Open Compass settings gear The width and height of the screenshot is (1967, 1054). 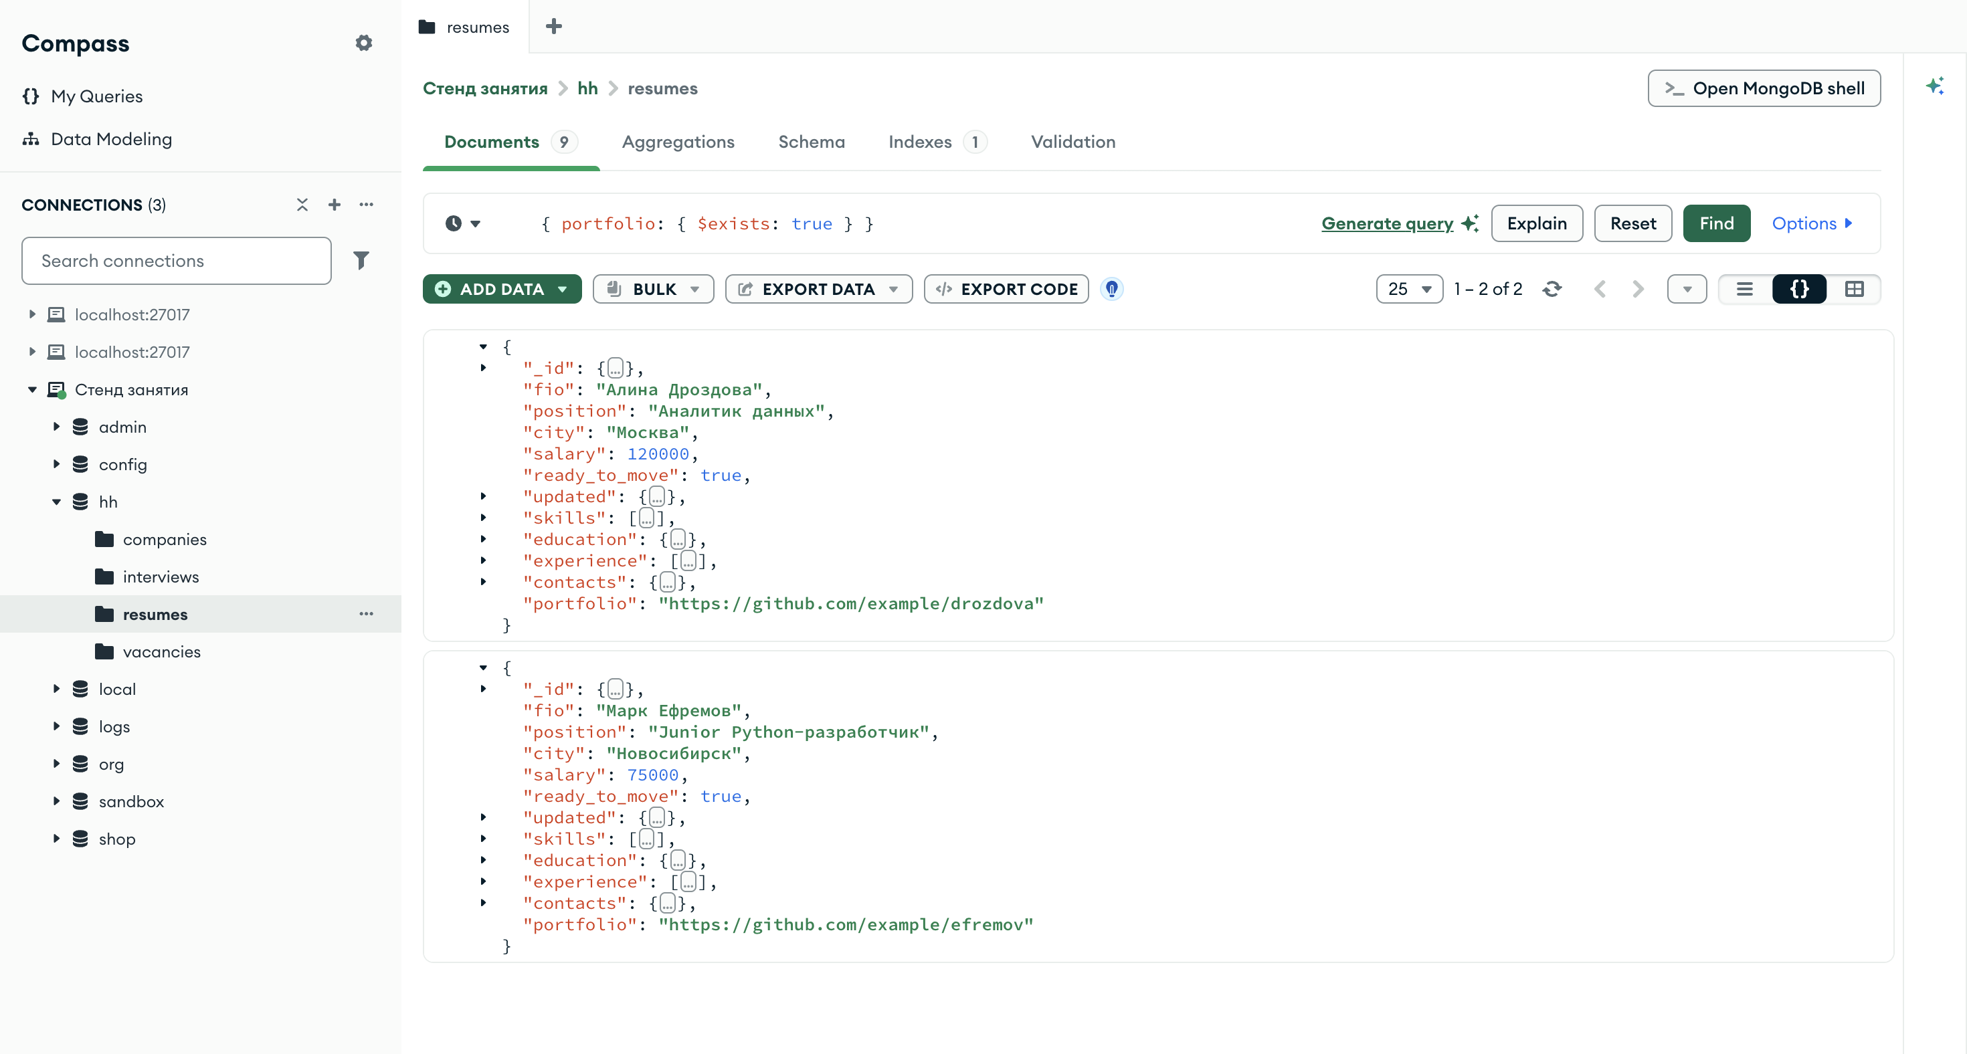coord(363,43)
